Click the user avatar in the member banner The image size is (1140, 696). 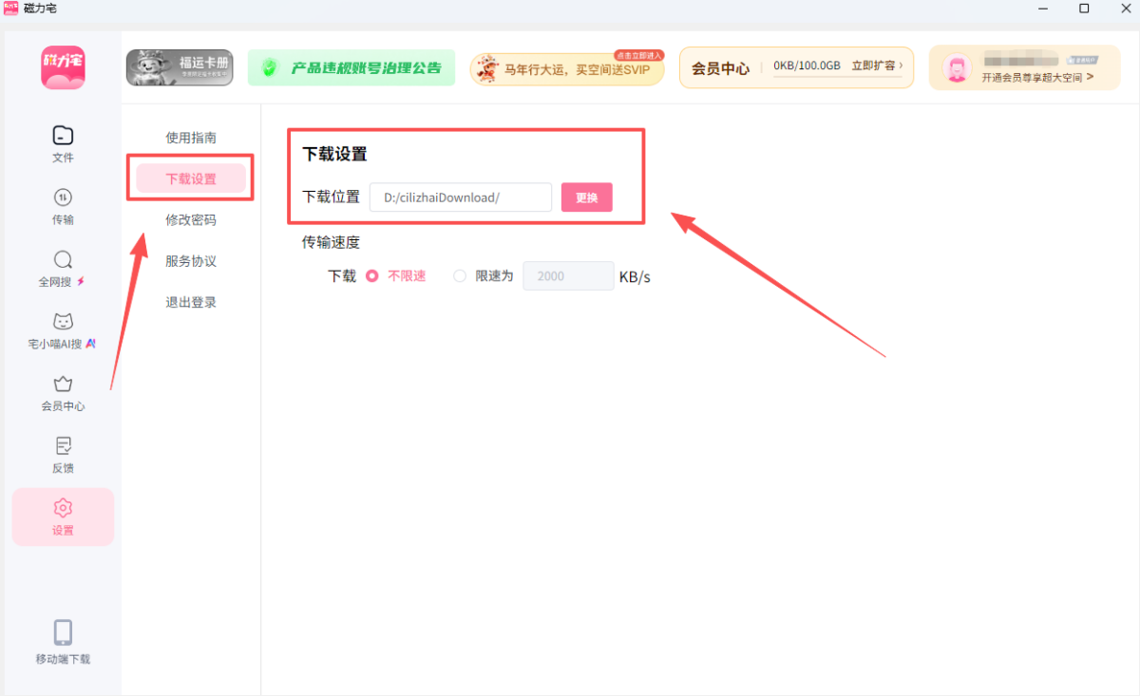pyautogui.click(x=957, y=67)
